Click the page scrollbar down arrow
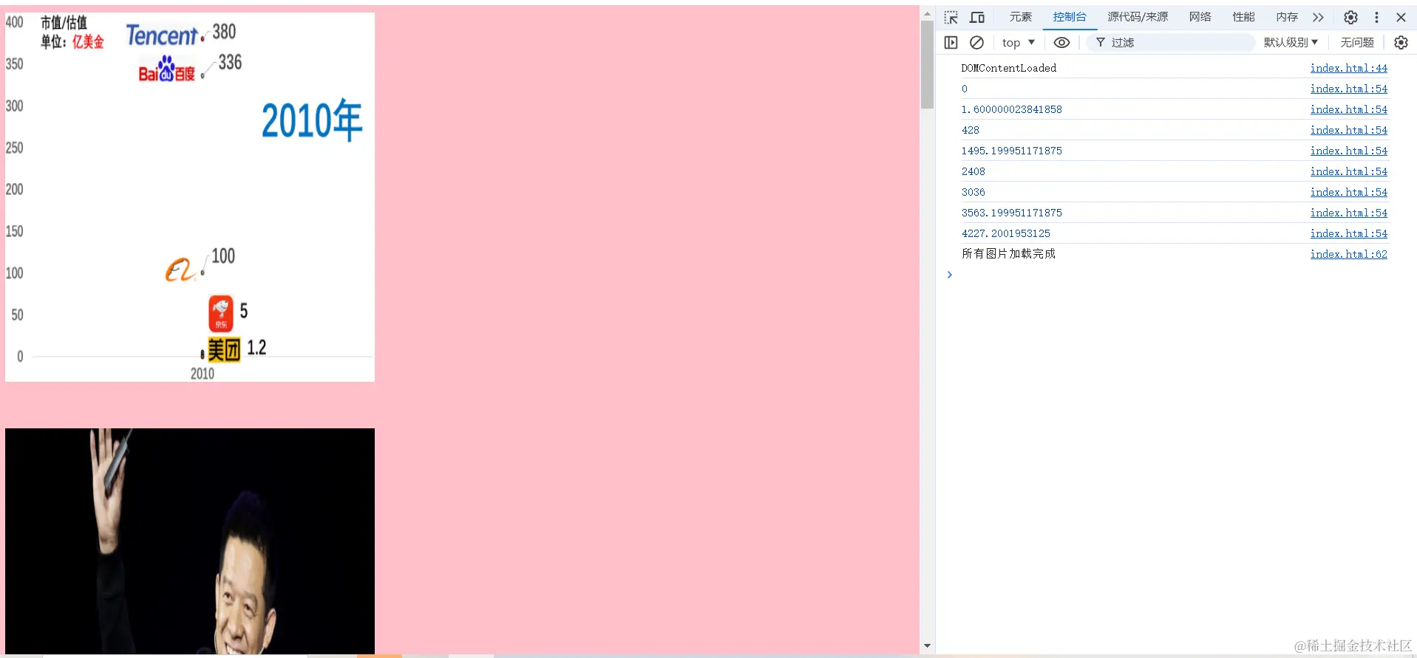This screenshot has width=1417, height=658. point(927,646)
